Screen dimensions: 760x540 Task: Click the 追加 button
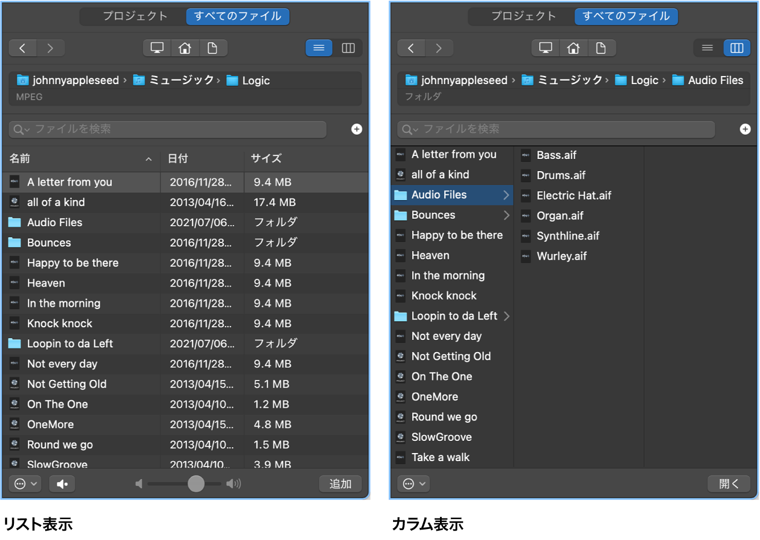click(340, 484)
